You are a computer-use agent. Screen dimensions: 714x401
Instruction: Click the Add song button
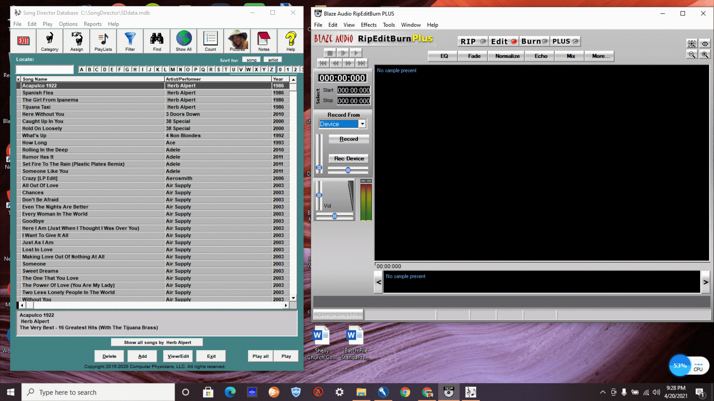click(142, 356)
